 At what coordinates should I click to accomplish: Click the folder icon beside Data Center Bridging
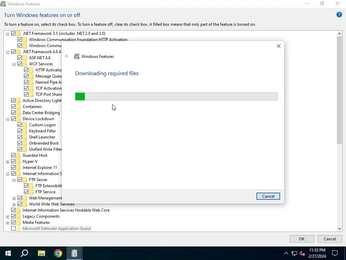[x=19, y=113]
